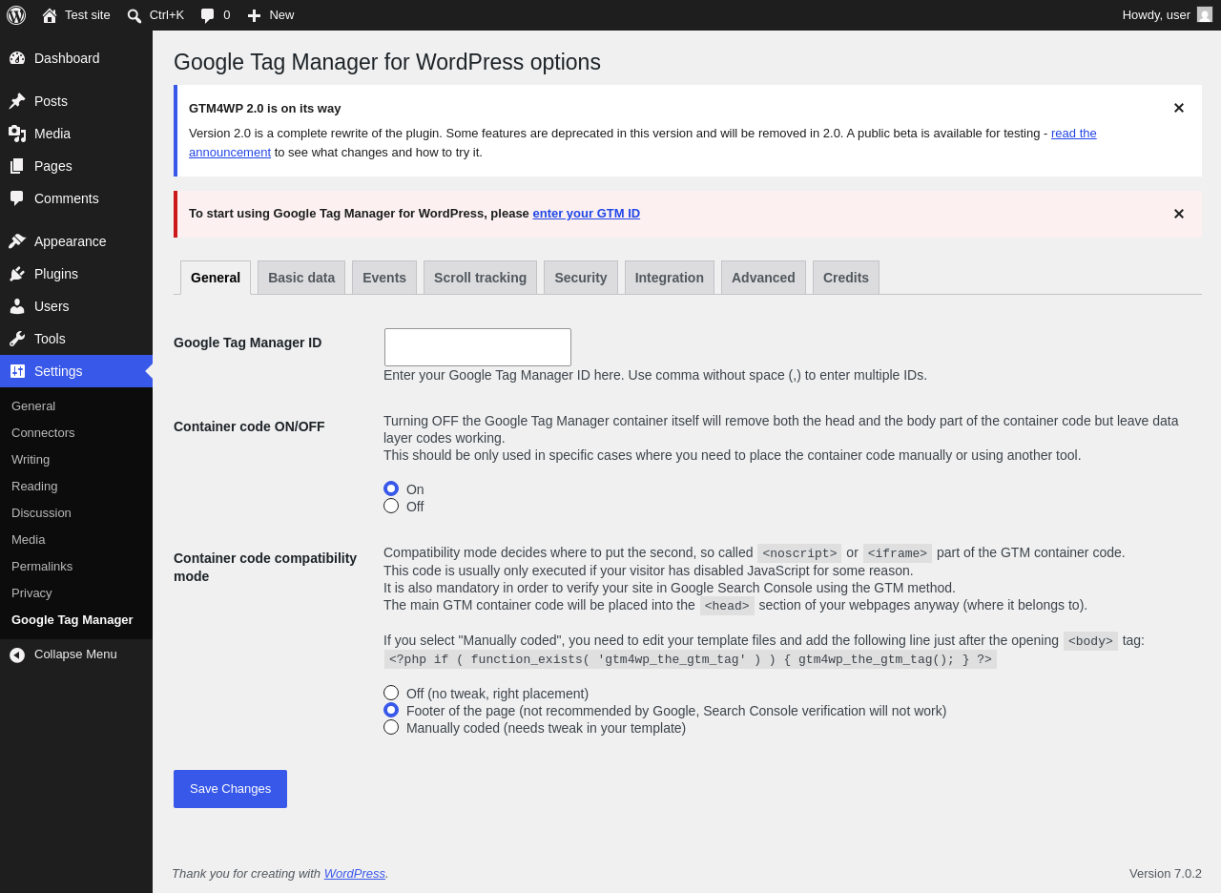The image size is (1221, 893).
Task: Click the Tools wrench icon
Action: pyautogui.click(x=17, y=339)
